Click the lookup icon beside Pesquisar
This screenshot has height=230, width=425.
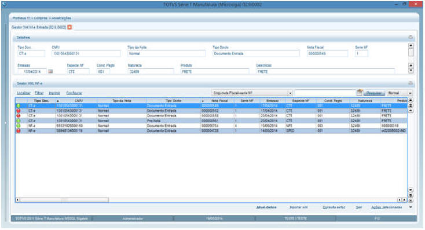click(x=360, y=93)
